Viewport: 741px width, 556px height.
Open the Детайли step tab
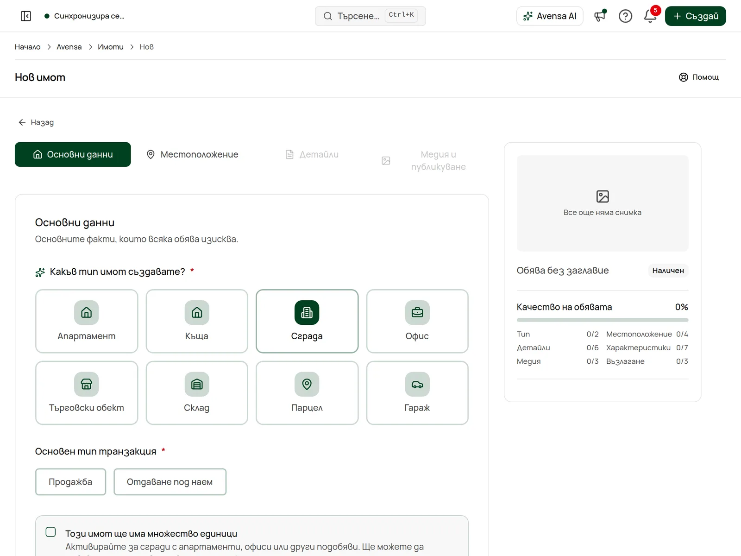[312, 154]
